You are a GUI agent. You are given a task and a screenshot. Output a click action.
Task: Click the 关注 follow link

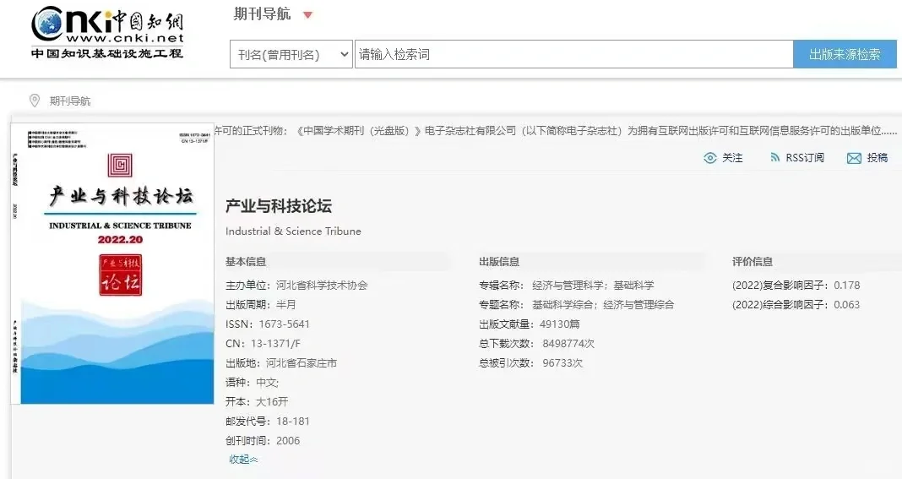tap(732, 158)
